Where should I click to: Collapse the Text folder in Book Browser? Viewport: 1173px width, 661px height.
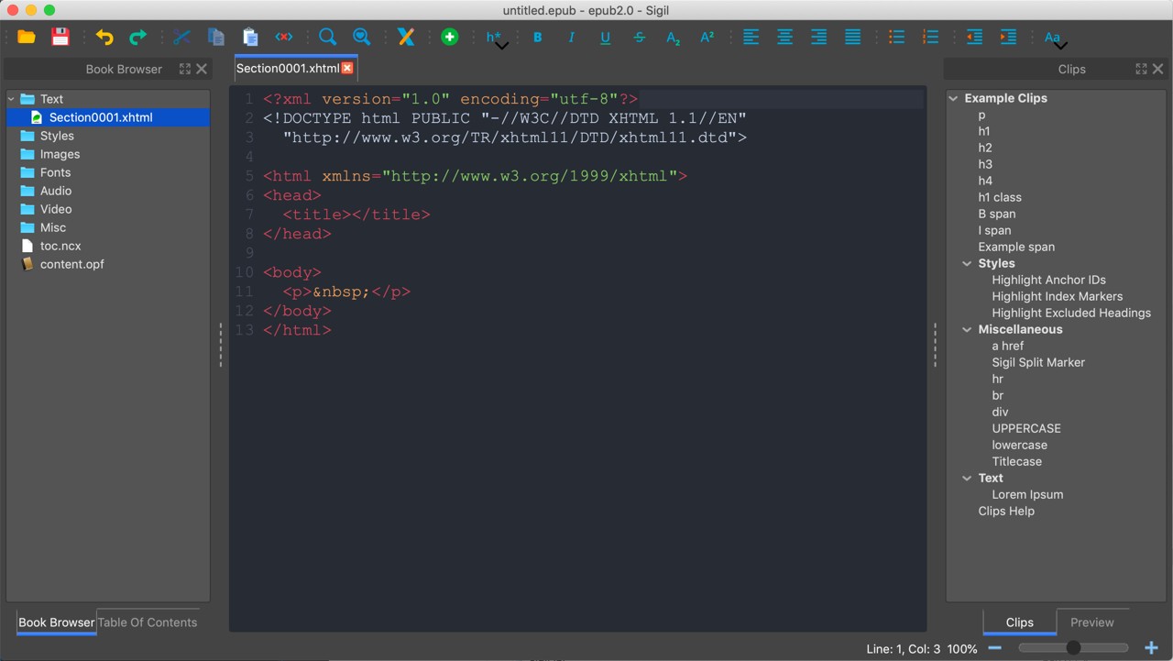(12, 99)
